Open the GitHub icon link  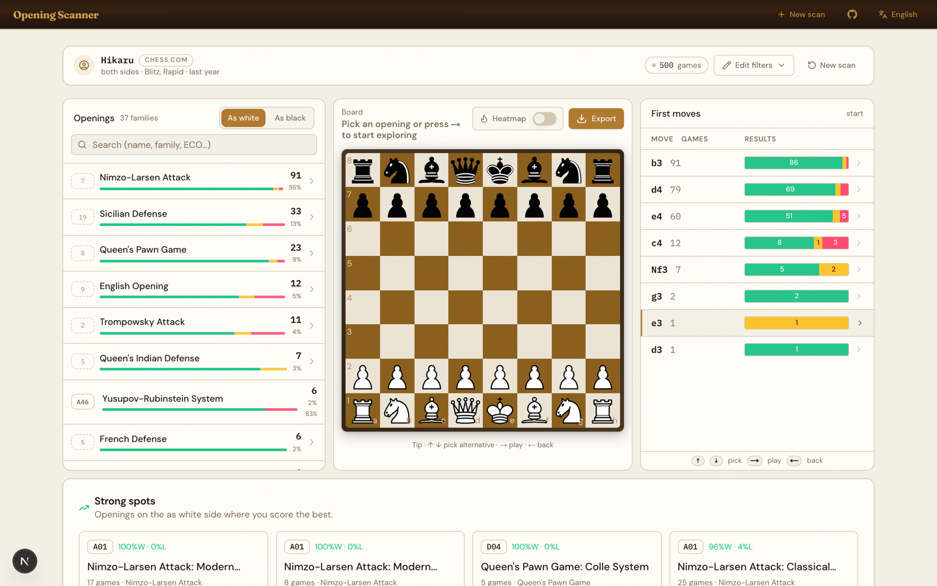point(852,14)
